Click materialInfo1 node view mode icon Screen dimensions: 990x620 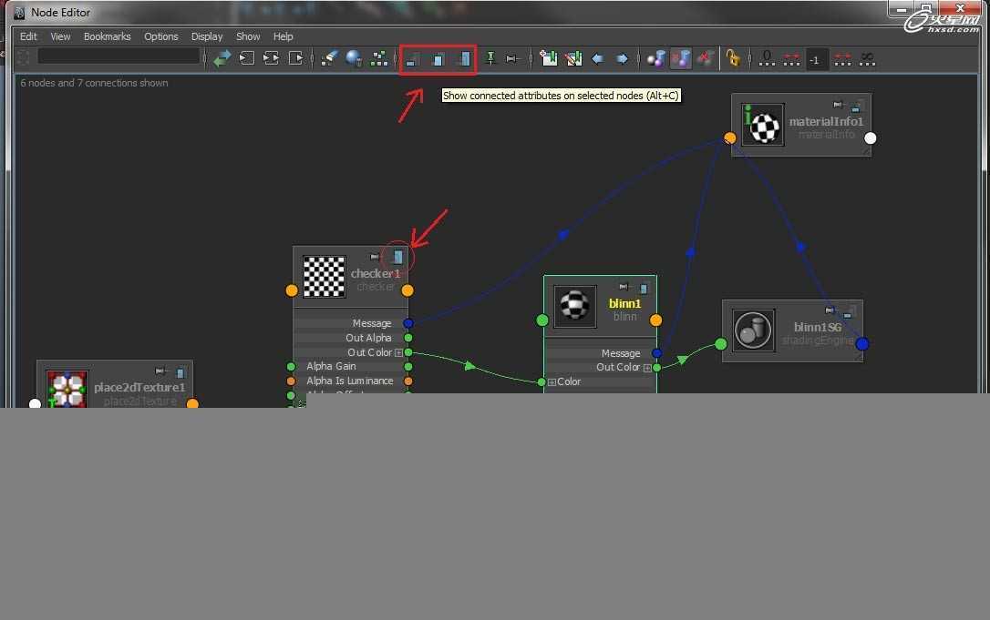pyautogui.click(x=856, y=106)
